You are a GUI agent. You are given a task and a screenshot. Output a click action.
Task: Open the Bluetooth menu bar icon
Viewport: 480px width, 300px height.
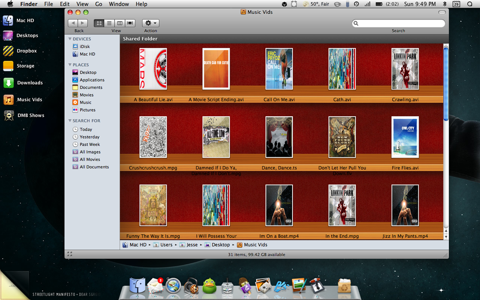445,4
